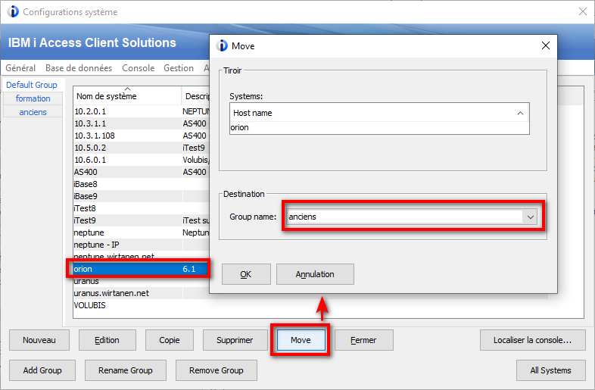Open the Gestion menu

pyautogui.click(x=179, y=68)
